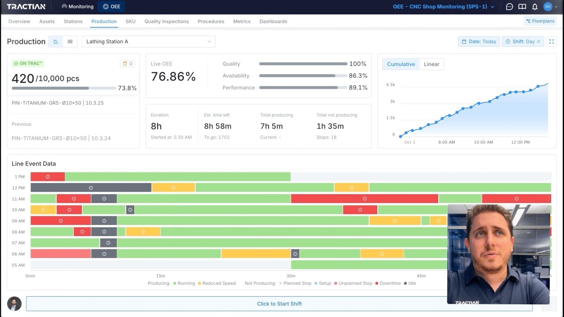
Task: Click the GV user avatar
Action: pos(548,7)
